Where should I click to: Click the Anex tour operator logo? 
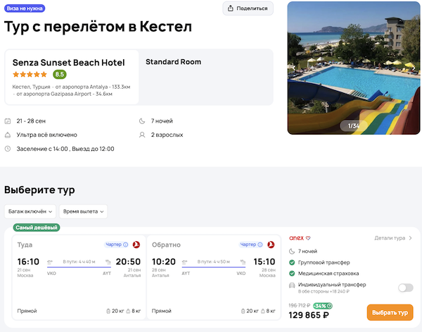(295, 238)
